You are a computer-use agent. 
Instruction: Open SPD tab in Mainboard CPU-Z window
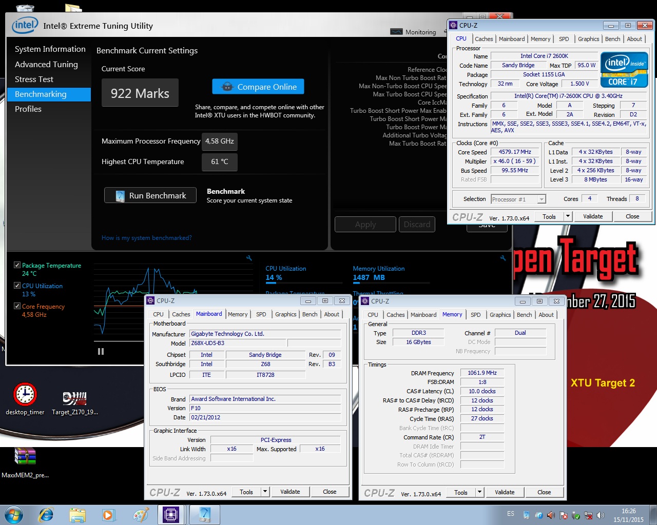coord(261,314)
